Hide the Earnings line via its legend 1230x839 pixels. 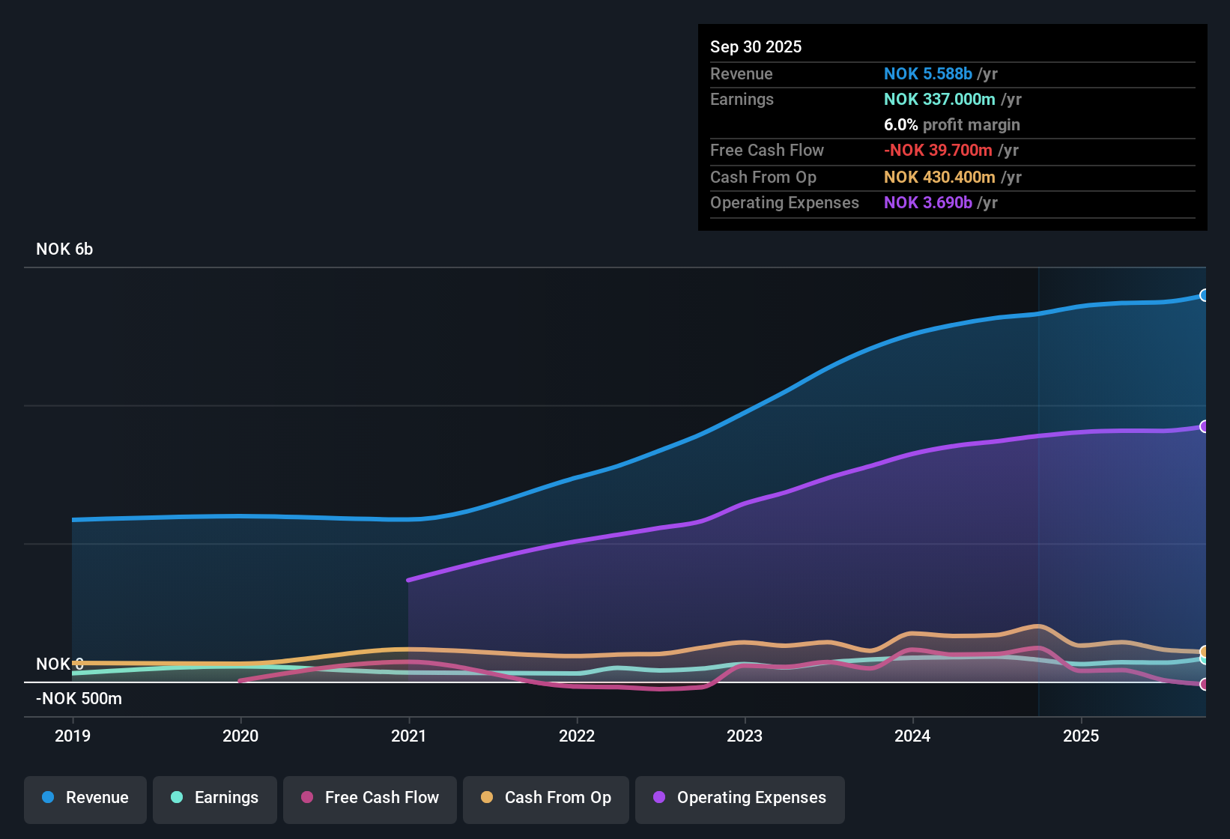tap(214, 798)
